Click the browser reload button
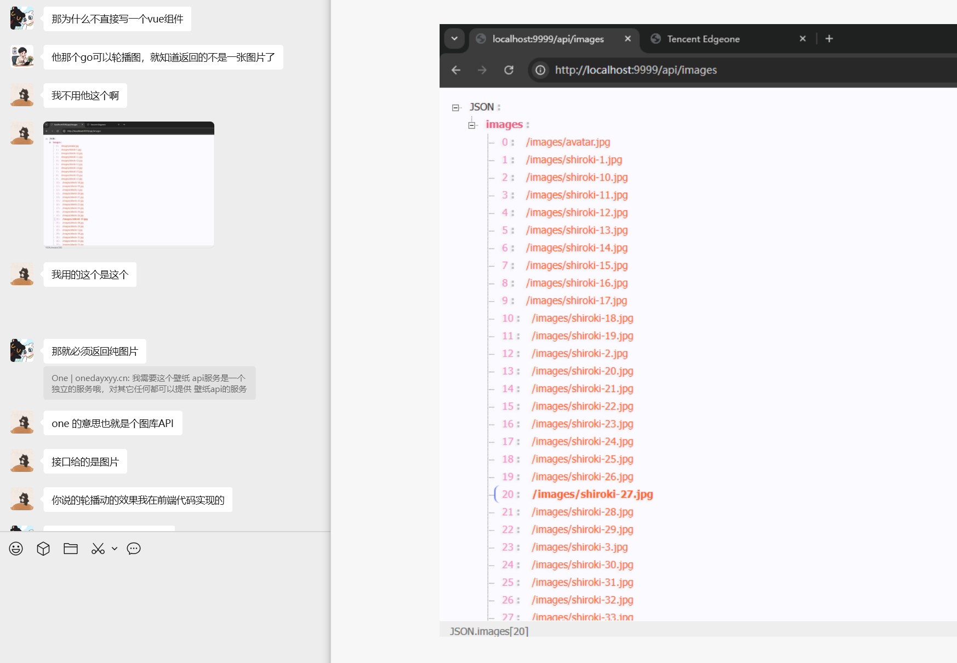 pyautogui.click(x=509, y=70)
